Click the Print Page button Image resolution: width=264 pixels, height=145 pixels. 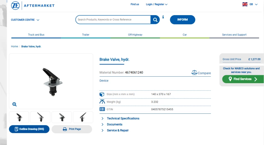pyautogui.click(x=72, y=129)
